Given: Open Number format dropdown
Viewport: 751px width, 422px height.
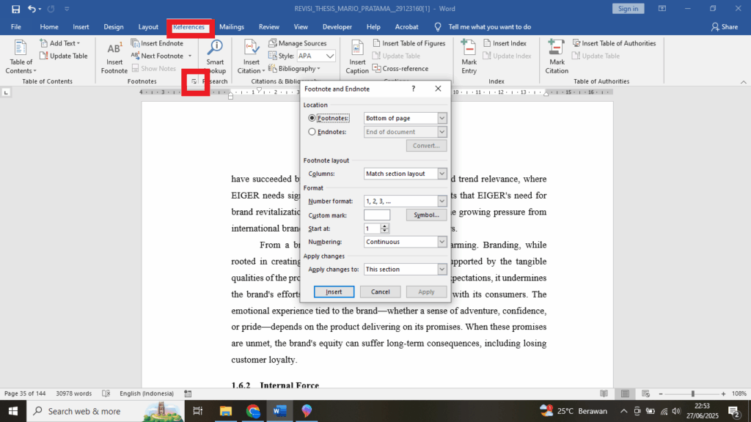Looking at the screenshot, I should [405, 201].
